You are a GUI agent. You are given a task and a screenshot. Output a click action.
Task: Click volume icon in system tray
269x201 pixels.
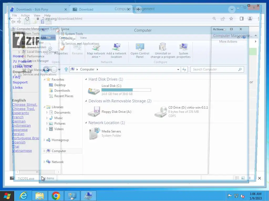[x=242, y=196]
